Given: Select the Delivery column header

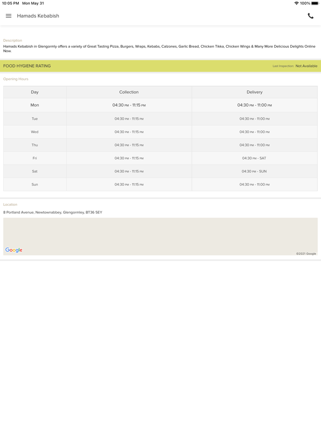Looking at the screenshot, I should click(x=255, y=92).
